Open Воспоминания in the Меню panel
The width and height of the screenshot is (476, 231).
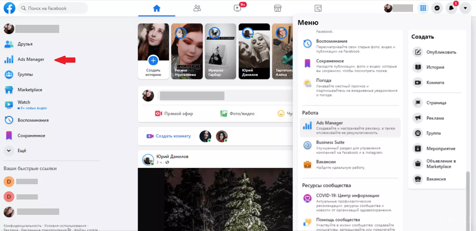(350, 46)
